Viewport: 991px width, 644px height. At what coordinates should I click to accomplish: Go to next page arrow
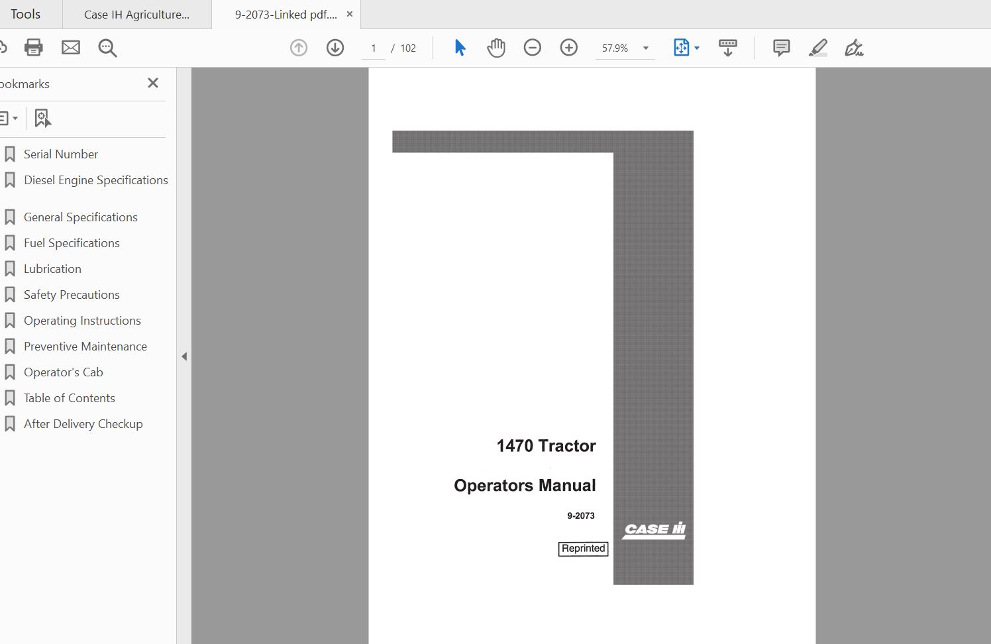335,48
